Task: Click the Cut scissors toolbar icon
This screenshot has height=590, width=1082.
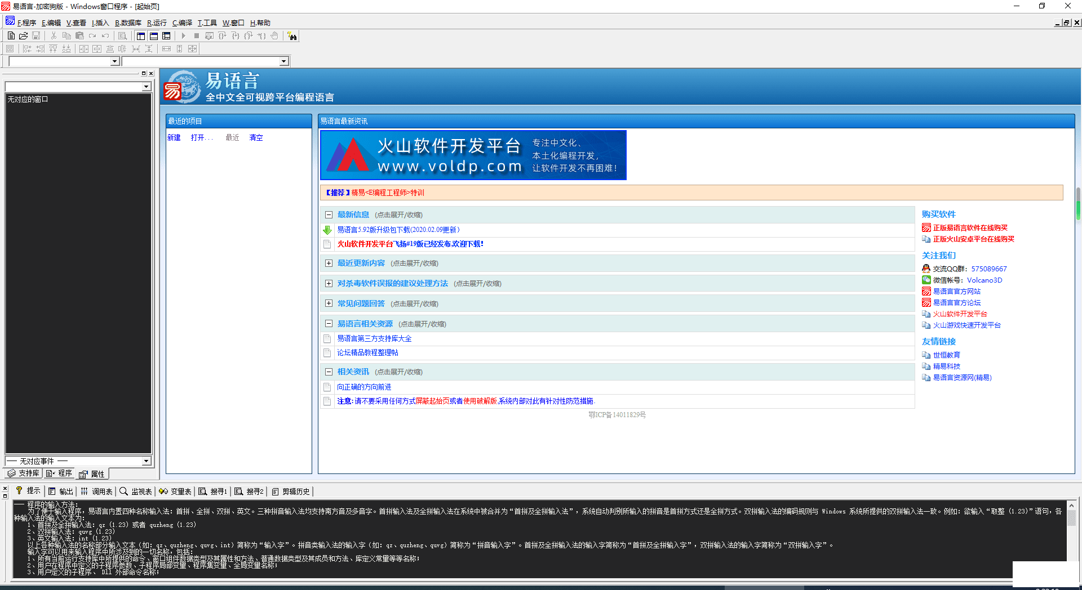Action: pyautogui.click(x=54, y=35)
